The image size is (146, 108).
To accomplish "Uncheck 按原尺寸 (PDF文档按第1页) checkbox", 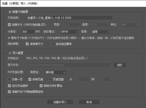I will [x=9, y=25].
